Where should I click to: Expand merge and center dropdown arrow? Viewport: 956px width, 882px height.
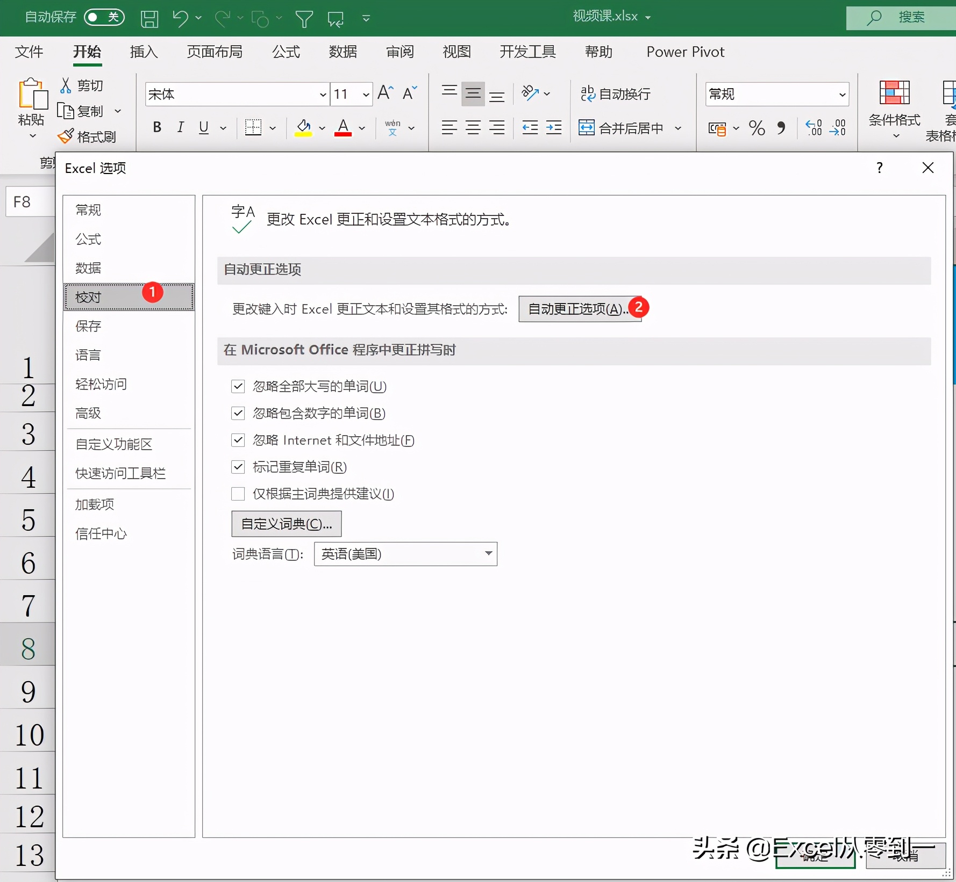678,128
